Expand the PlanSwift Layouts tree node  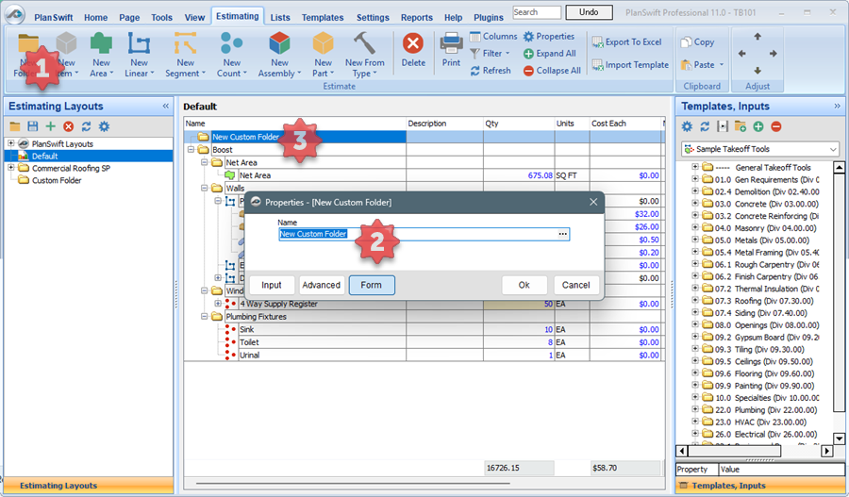tap(10, 143)
